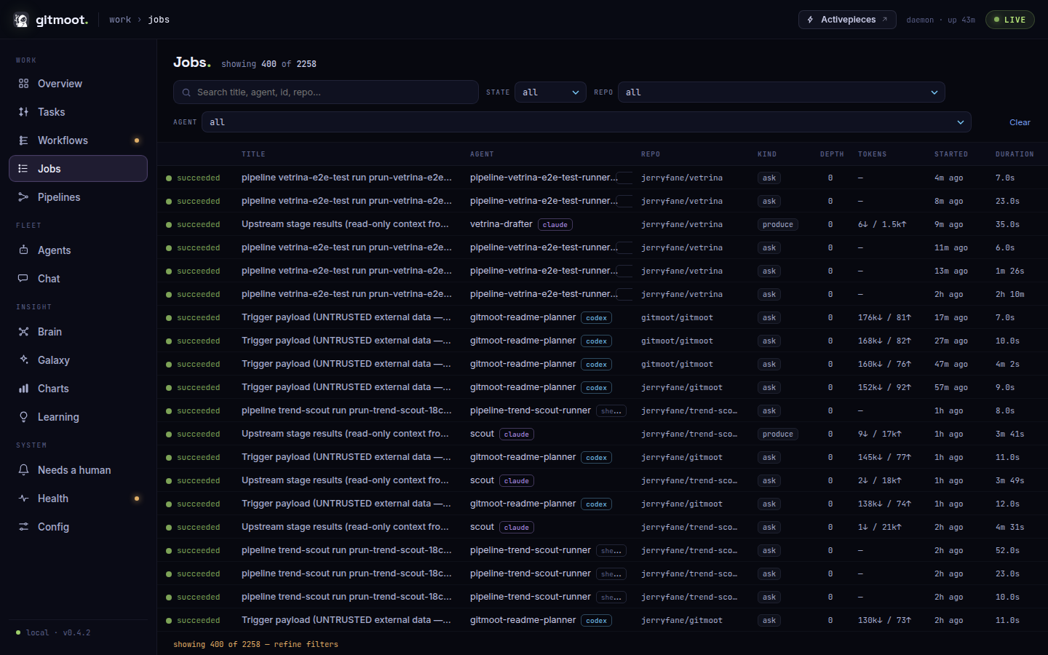Click the work breadcrumb link
Viewport: 1048px width, 655px height.
[120, 20]
